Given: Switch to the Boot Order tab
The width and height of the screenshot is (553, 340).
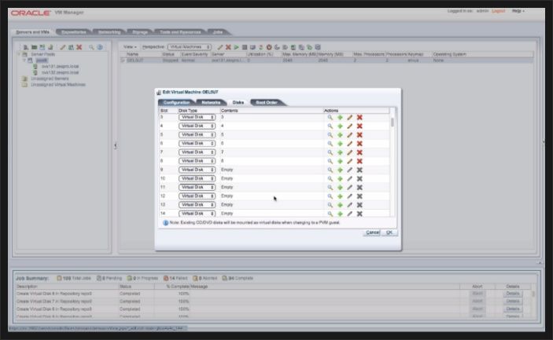Looking at the screenshot, I should coord(267,102).
